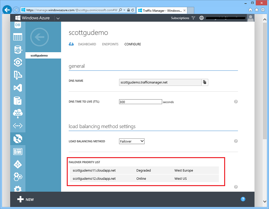Viewport: 269px width, 209px height.
Task: Open the Networks arrows-and-dots sidebar icon
Action: click(x=18, y=126)
